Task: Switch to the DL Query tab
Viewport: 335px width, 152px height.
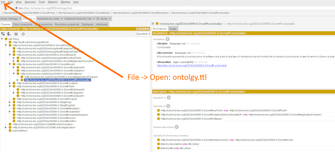Action: coord(102,19)
